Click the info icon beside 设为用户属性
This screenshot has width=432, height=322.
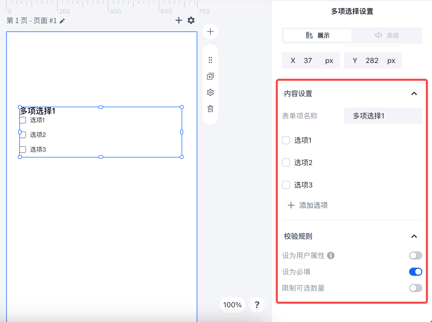pyautogui.click(x=331, y=255)
